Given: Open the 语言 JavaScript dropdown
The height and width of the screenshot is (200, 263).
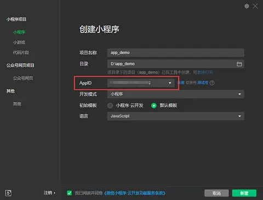Looking at the screenshot, I should (x=175, y=116).
